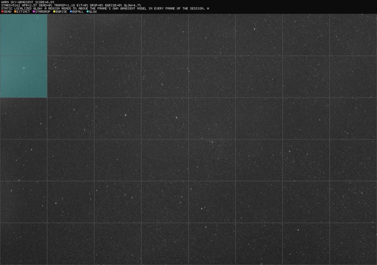This screenshot has width=377, height=265.
Task: Click the red DEAD legend swatch
Action: [x=2, y=12]
